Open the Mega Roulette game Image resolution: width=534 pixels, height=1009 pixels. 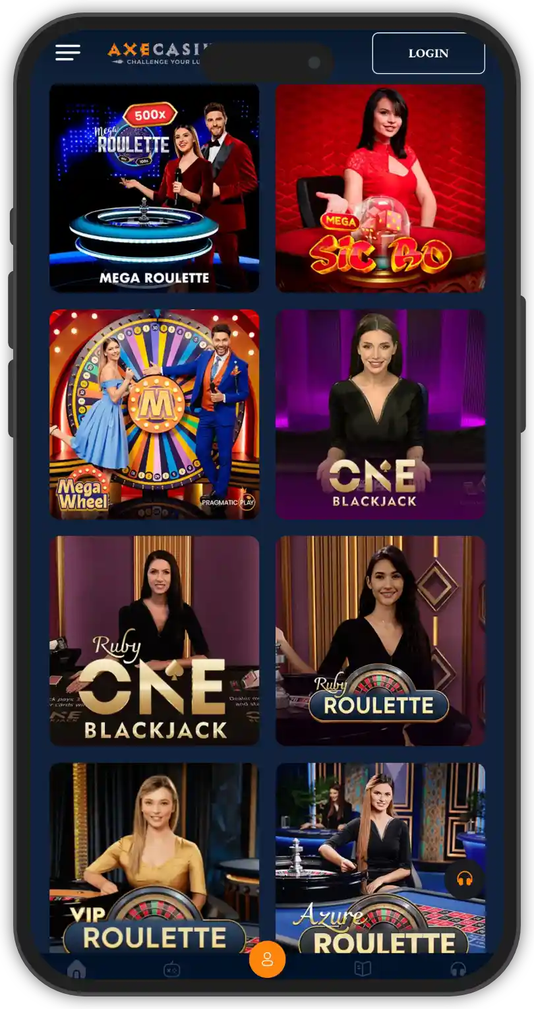click(154, 188)
